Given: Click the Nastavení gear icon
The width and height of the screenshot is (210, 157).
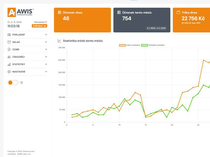Looking at the screenshot, I should (9, 72).
